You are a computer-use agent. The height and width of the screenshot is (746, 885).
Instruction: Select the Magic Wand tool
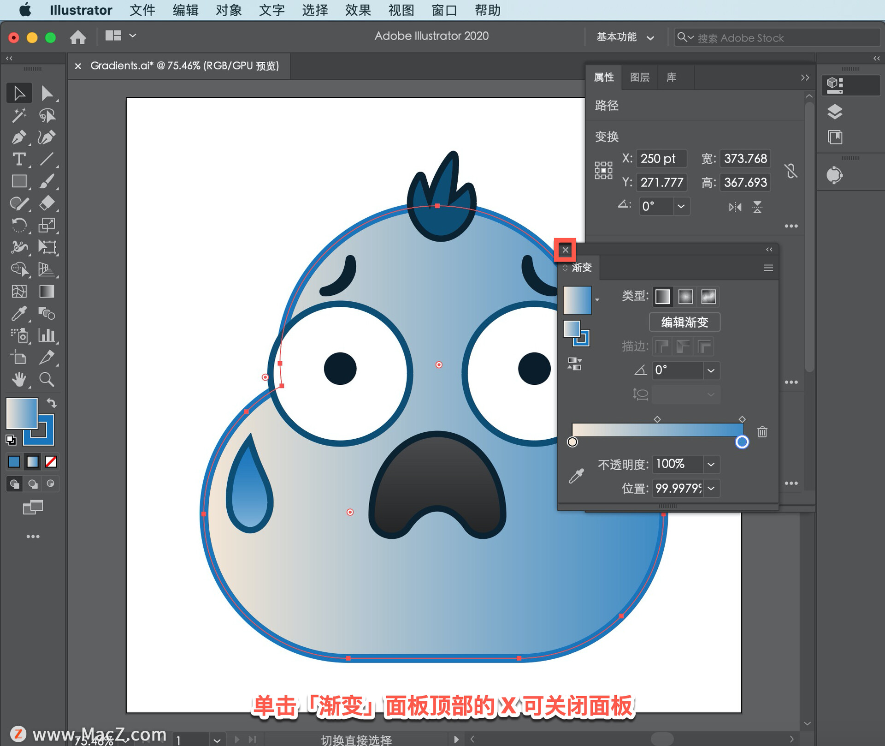18,115
